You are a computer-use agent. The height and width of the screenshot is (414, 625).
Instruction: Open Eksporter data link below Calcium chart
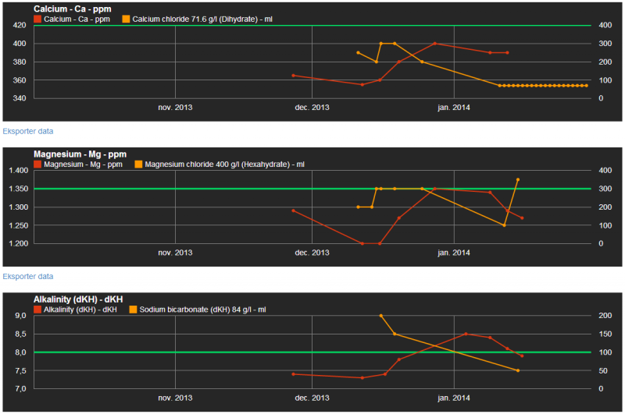(x=28, y=131)
